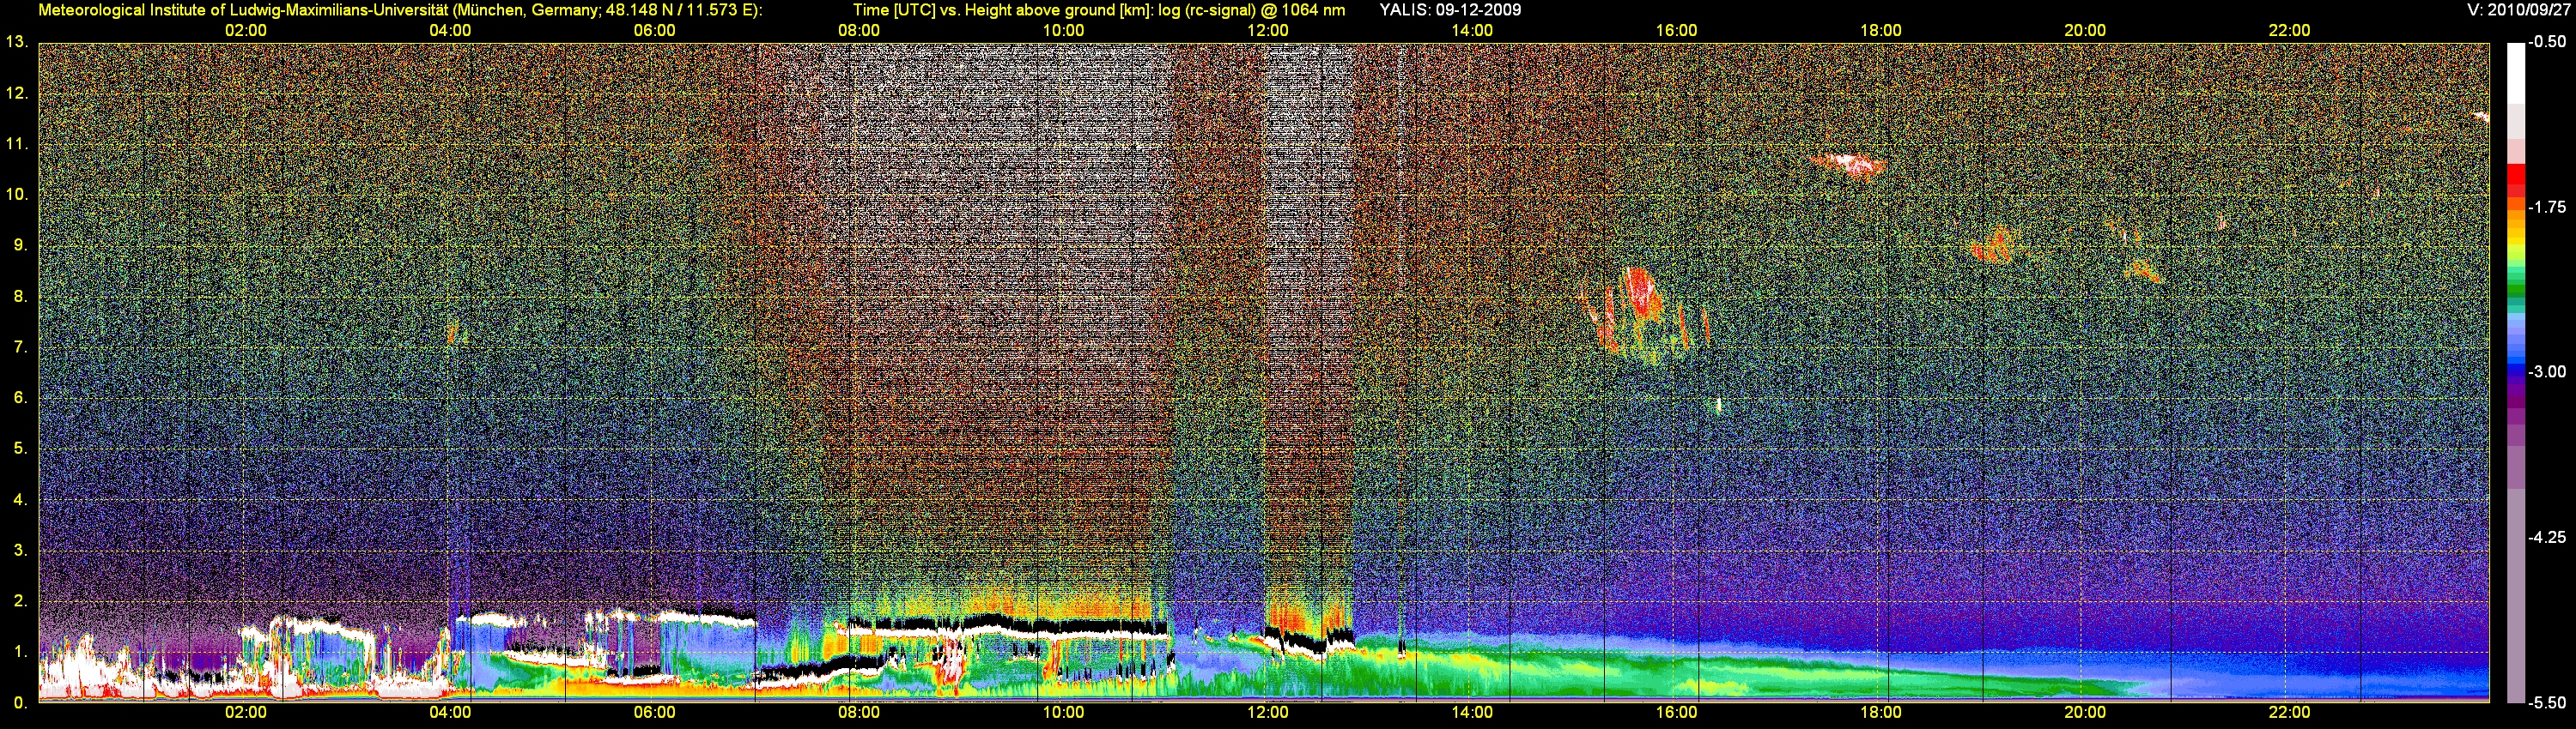
Task: Click the '18:00' label on the bottom time axis
Action: 1881,713
